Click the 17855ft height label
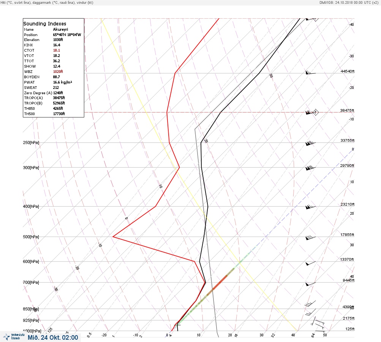 (348, 234)
